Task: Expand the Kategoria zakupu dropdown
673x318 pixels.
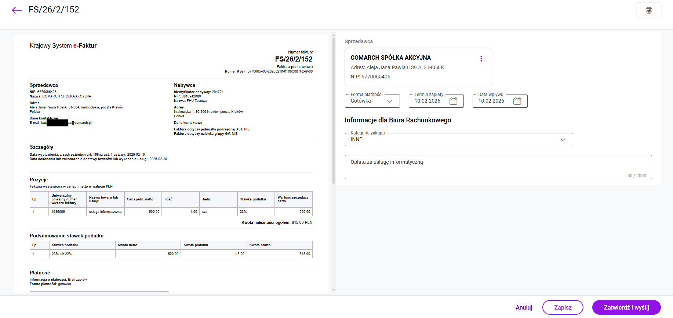Action: pyautogui.click(x=563, y=140)
